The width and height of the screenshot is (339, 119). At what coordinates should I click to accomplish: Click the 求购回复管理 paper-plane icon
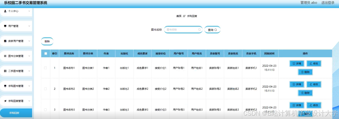pos(5,101)
